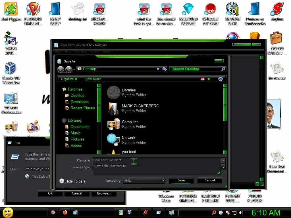291x218 pixels.
Task: Click Cancel in the Run dialog
Action: point(77,193)
